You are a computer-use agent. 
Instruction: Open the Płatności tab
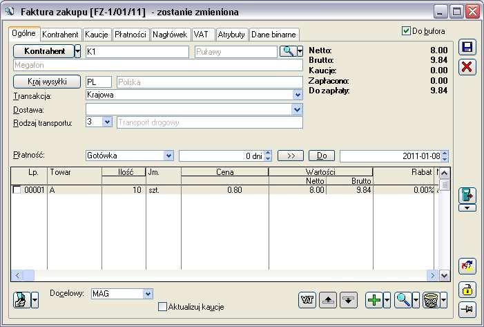130,35
